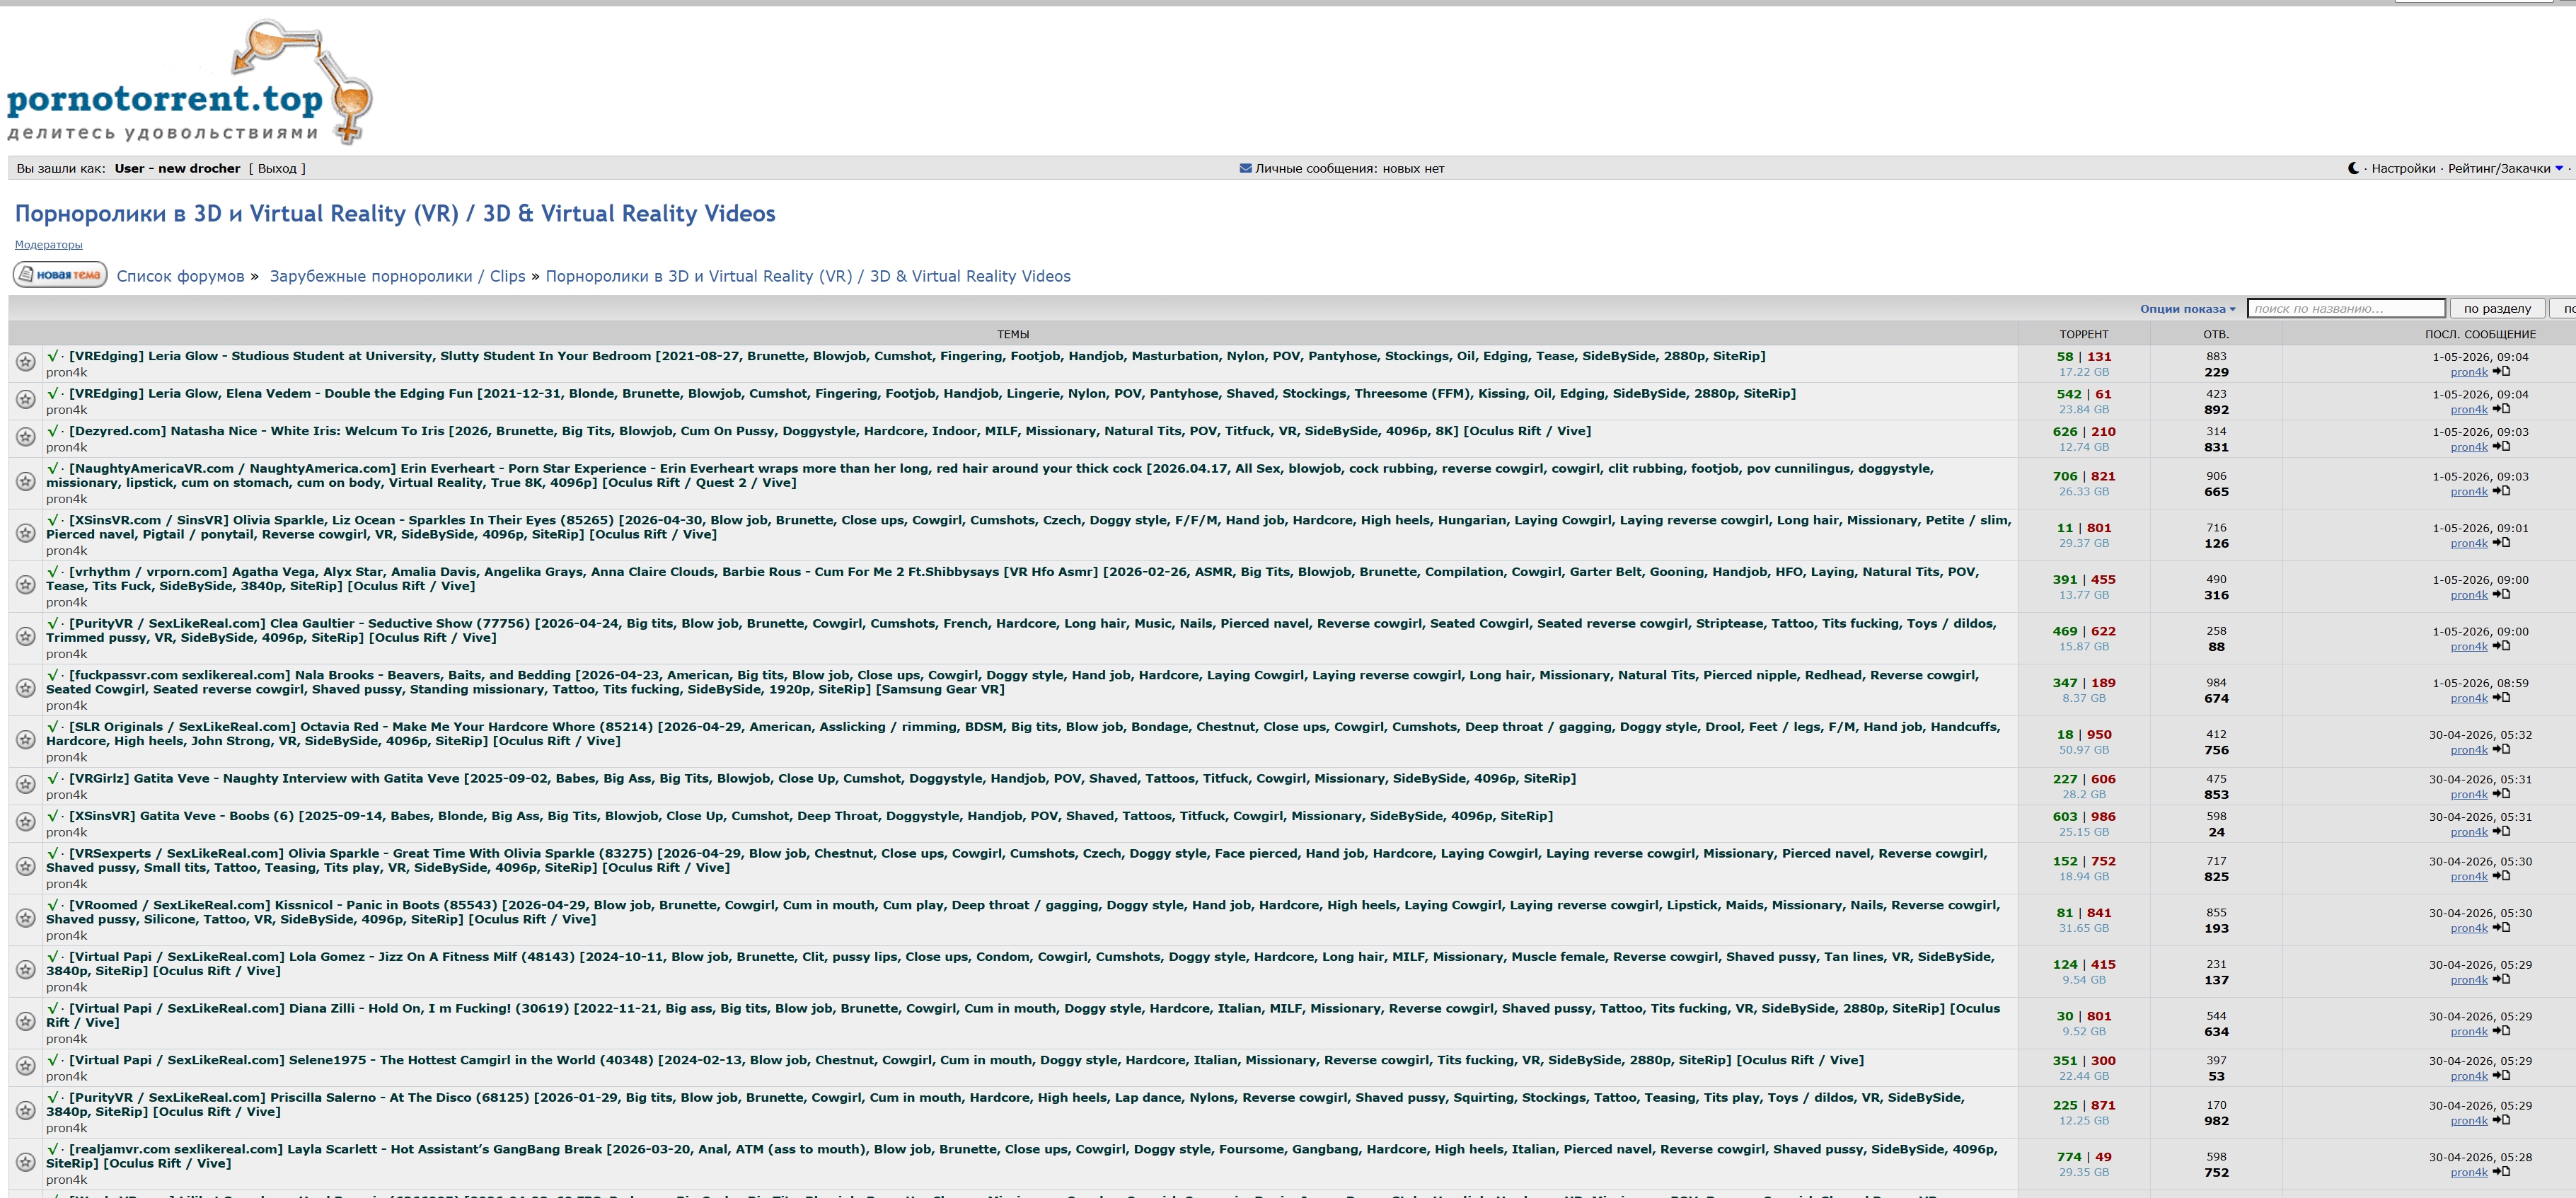The width and height of the screenshot is (2576, 1198).
Task: Open the personal messages envelope icon
Action: 1245,168
